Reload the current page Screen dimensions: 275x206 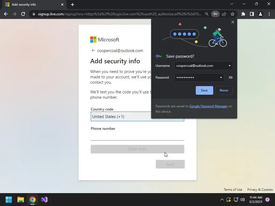[23, 14]
